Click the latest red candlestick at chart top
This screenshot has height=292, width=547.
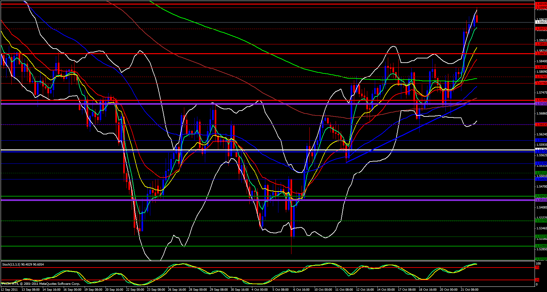click(477, 19)
